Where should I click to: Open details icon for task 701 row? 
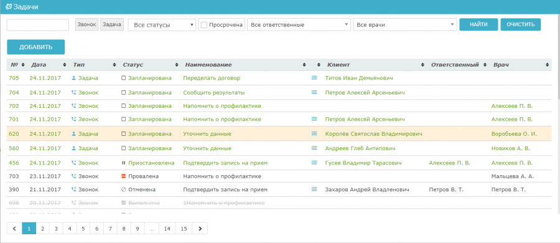coord(314,118)
